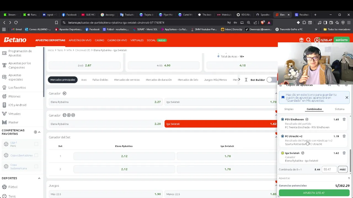The width and height of the screenshot is (353, 198).
Task: Open the Cincinnati (F) breadcrumb link
Action: [82, 50]
